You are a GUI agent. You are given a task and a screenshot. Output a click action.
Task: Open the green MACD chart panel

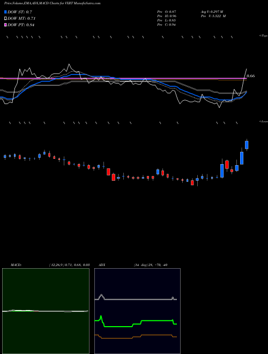point(46,311)
